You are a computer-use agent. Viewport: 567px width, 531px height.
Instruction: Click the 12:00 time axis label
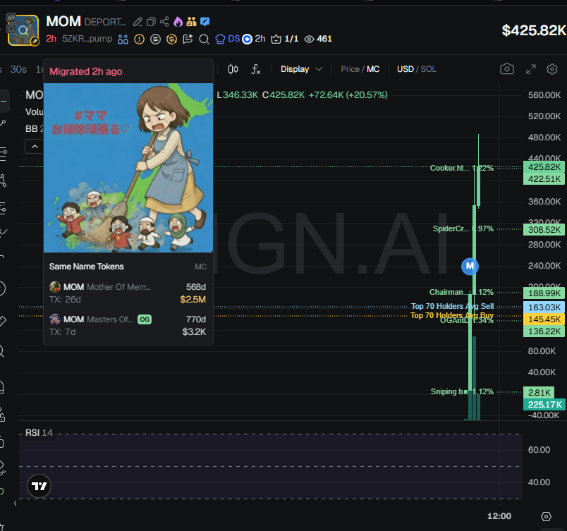(x=499, y=516)
